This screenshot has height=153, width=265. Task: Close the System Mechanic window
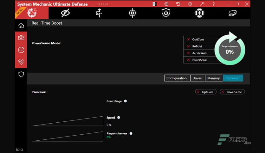click(x=247, y=4)
